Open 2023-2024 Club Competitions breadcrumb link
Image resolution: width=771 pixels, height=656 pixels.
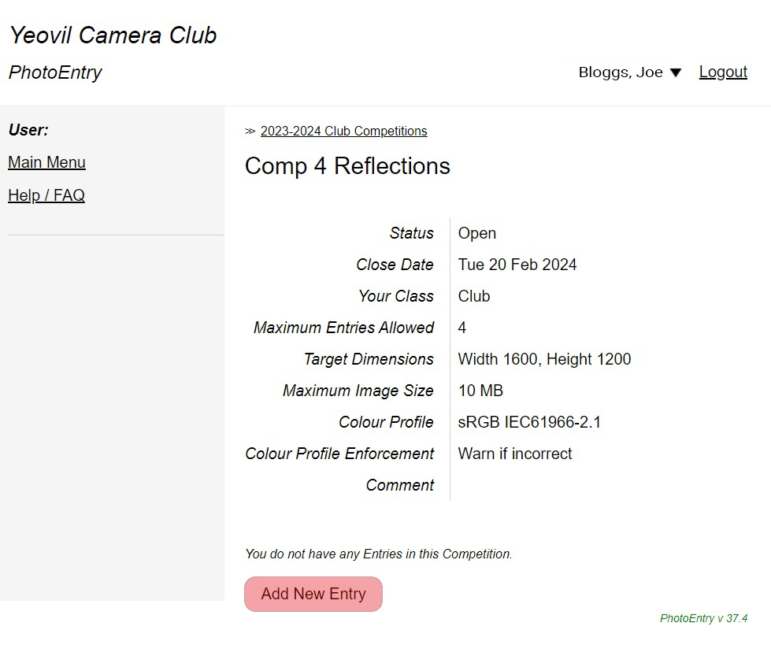[x=343, y=132]
